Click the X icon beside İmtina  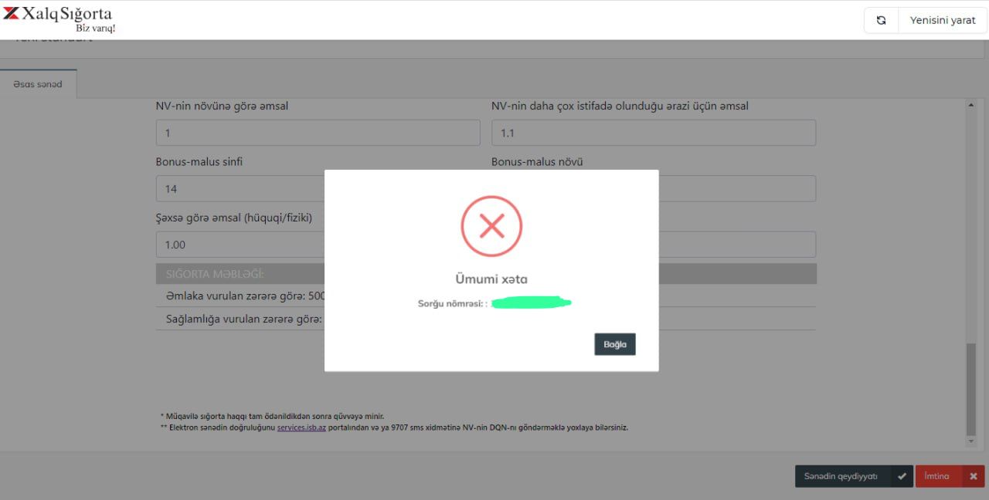(x=973, y=476)
